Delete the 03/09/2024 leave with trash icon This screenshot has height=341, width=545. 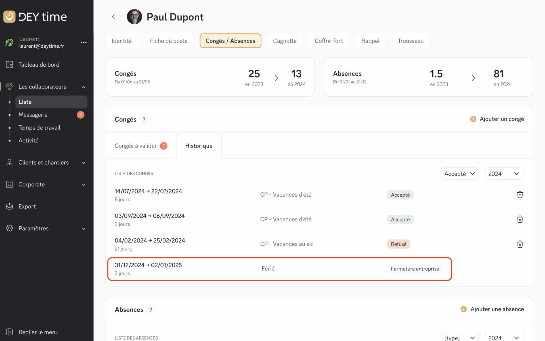520,219
